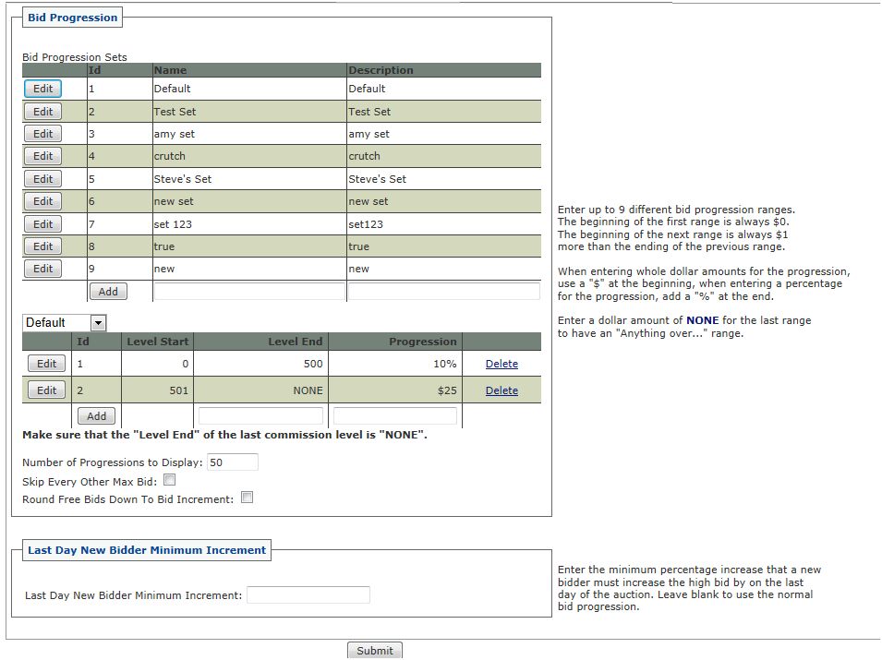Image resolution: width=882 pixels, height=660 pixels.
Task: Edit the Test Set row
Action: pyautogui.click(x=42, y=112)
